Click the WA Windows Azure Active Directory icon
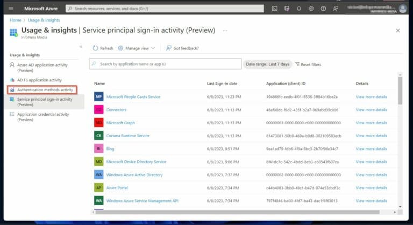This screenshot has height=225, width=413. point(99,175)
